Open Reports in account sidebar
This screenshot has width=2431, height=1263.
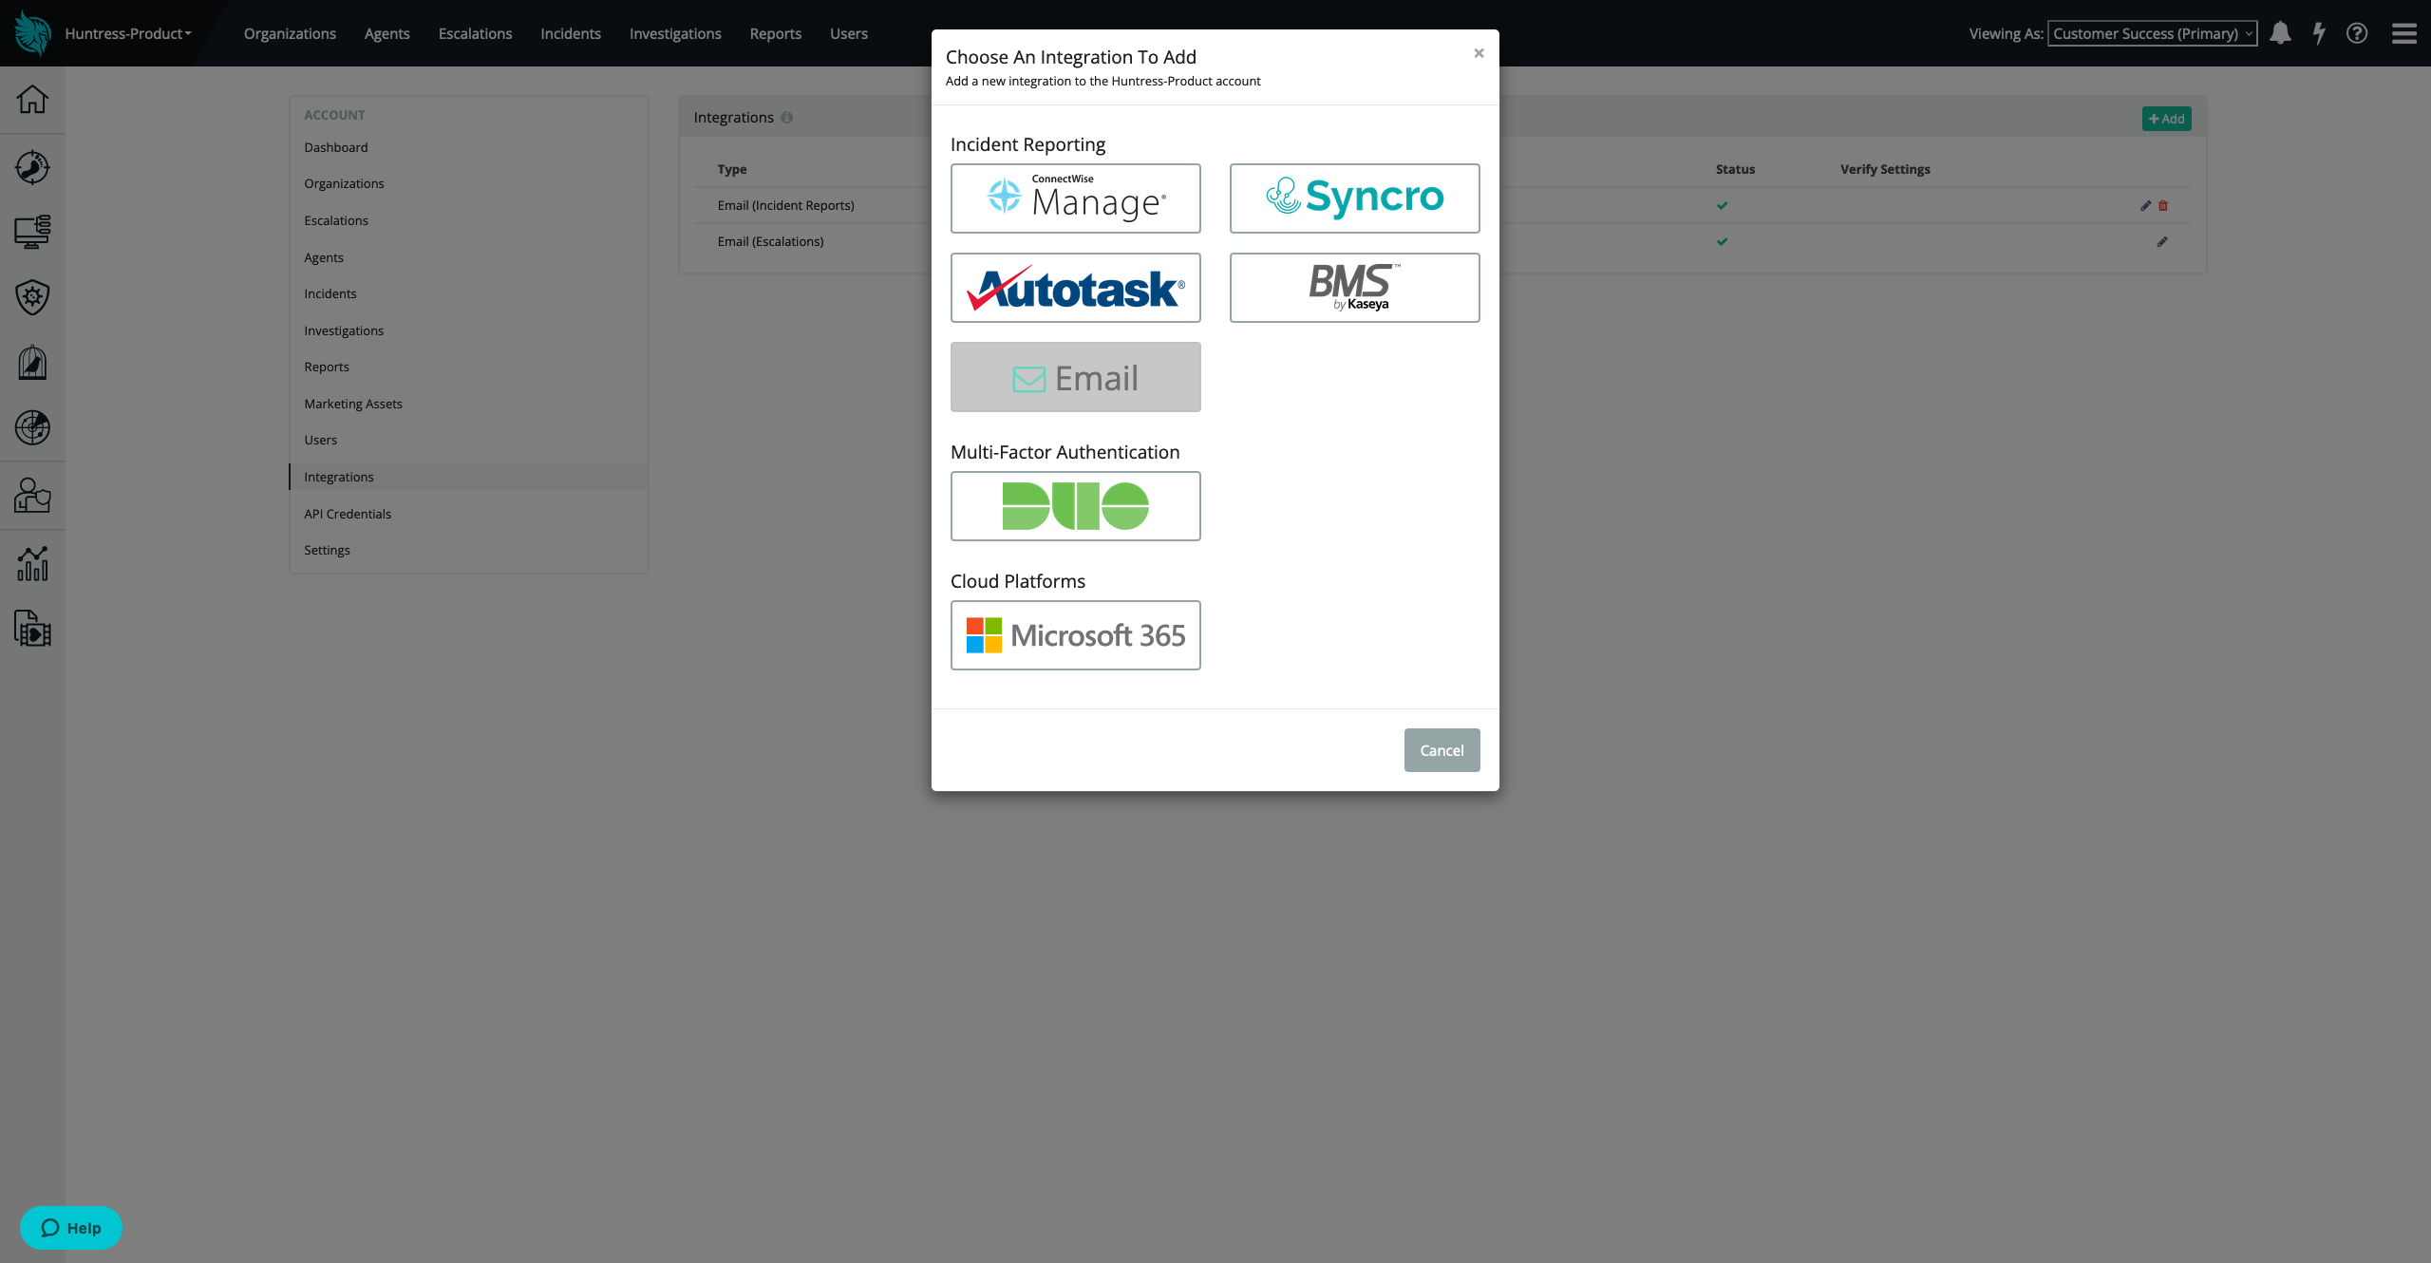(327, 367)
